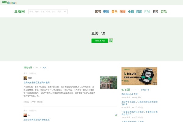The image size is (183, 122).
Task: Open the i♥Movie notebook ad banner
Action: [x=139, y=76]
